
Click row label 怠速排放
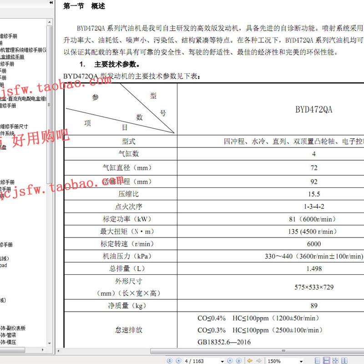[x=128, y=330]
